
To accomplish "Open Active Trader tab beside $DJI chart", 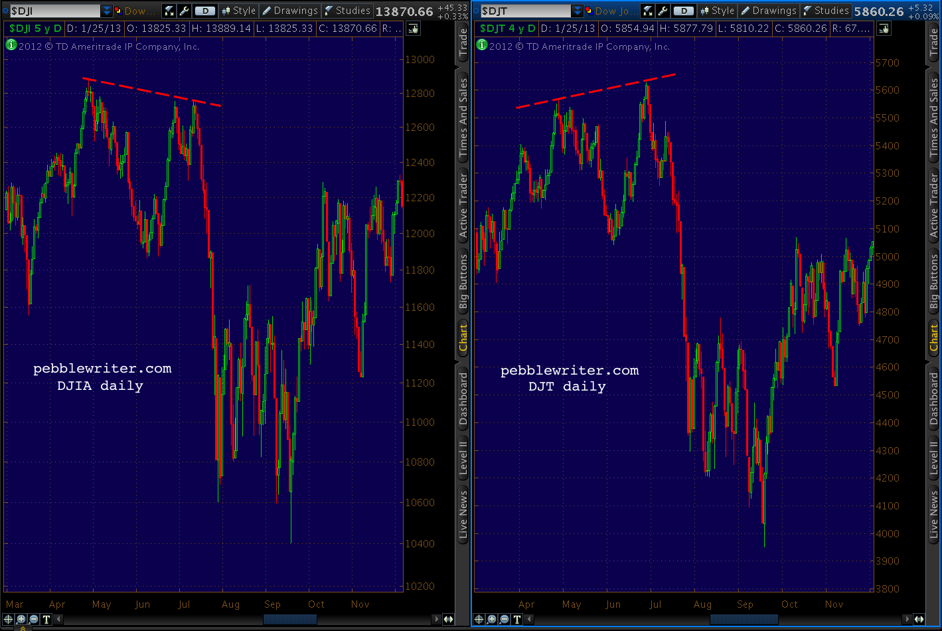I will pyautogui.click(x=463, y=205).
